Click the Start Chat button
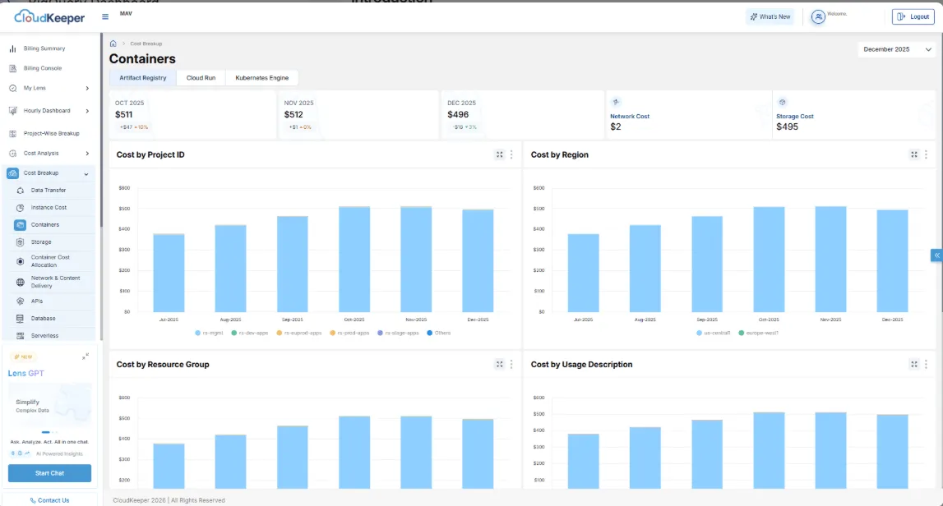Viewport: 943px width, 506px height. click(x=49, y=473)
